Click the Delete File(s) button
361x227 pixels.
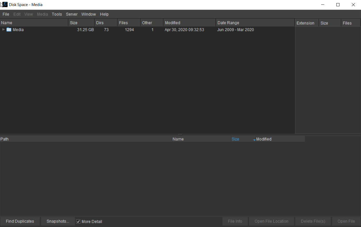(x=313, y=221)
